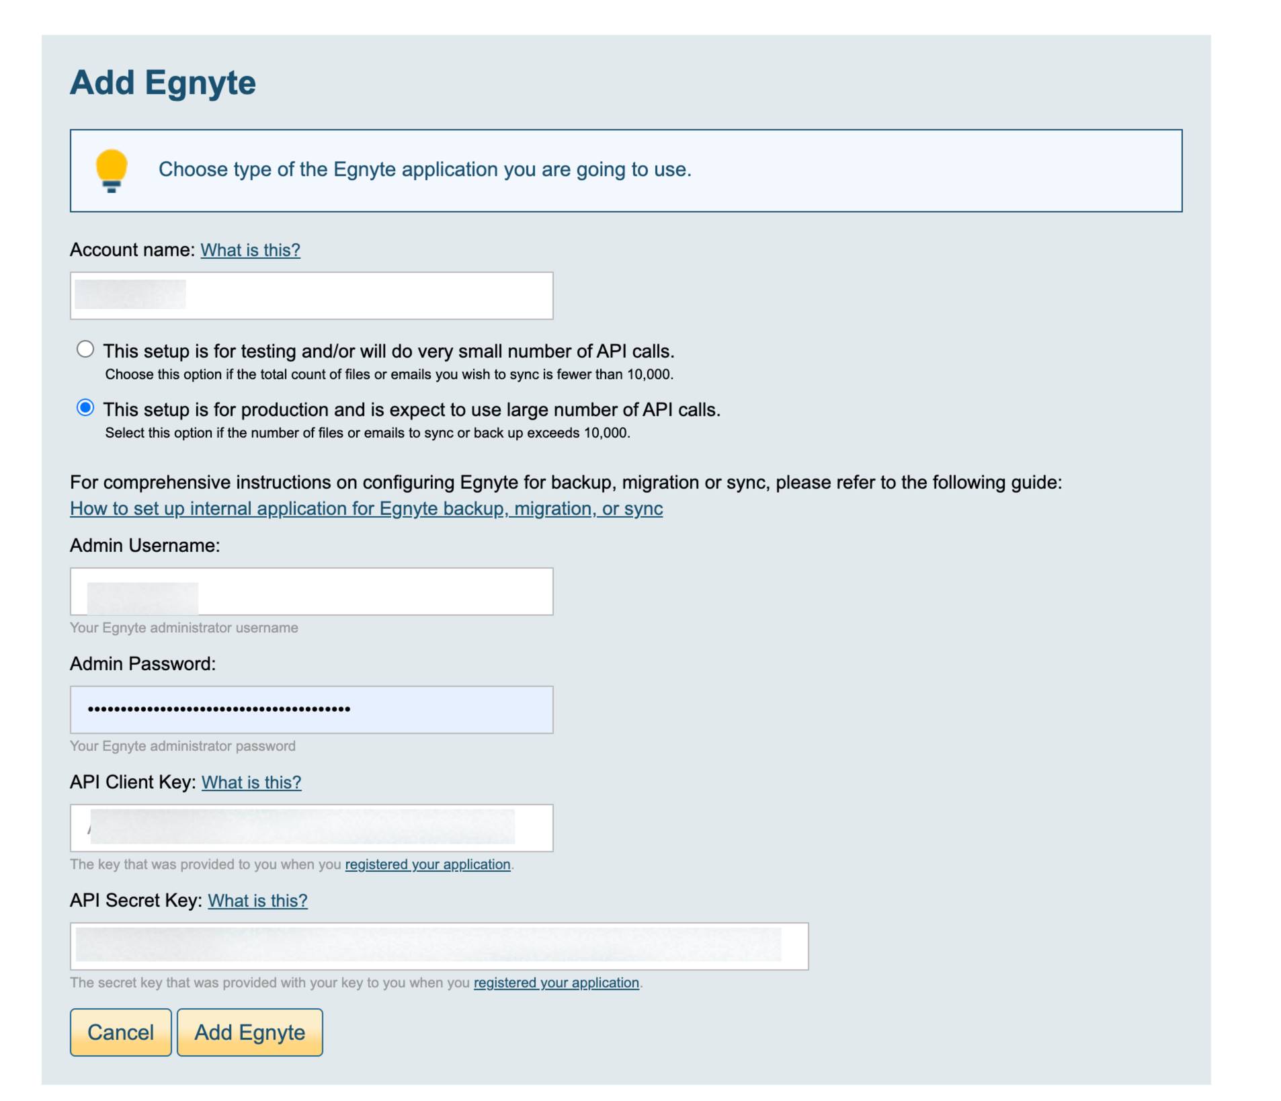The width and height of the screenshot is (1281, 1101).
Task: Click the testing setup option label text
Action: click(x=388, y=351)
